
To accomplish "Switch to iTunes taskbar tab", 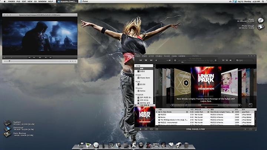I will 84,1.
